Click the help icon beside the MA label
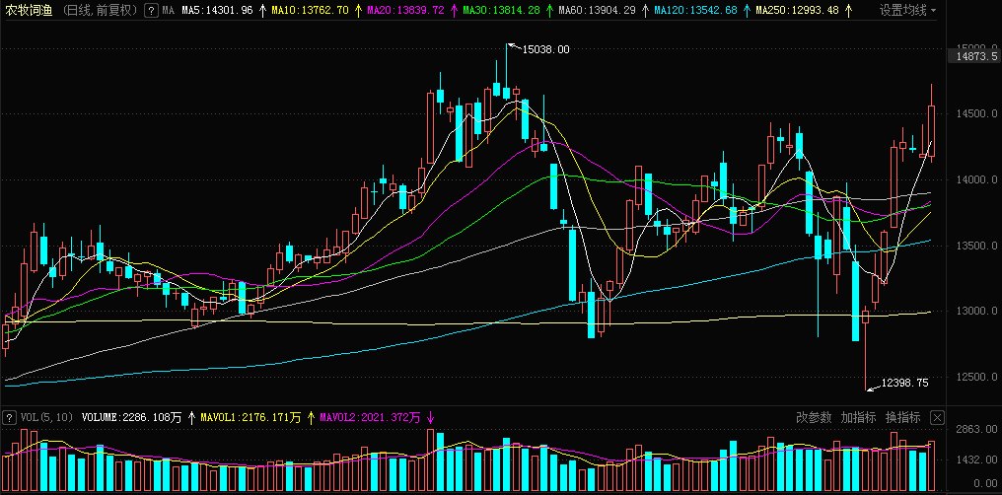The image size is (1002, 495). (x=151, y=10)
